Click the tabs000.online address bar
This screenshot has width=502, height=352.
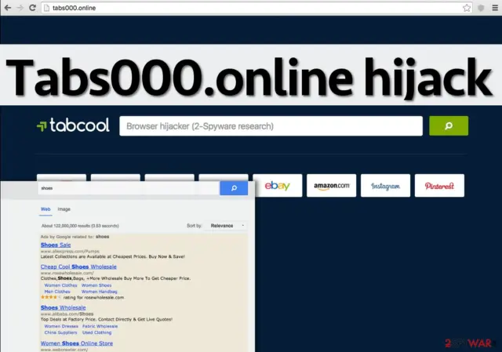251,8
